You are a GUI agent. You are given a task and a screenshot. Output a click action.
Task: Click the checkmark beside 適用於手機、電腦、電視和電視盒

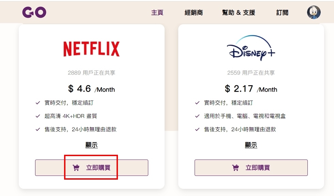[197, 116]
